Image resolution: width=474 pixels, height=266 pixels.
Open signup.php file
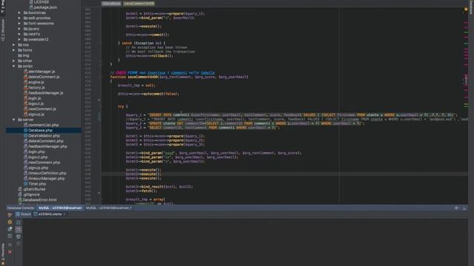tap(36, 168)
